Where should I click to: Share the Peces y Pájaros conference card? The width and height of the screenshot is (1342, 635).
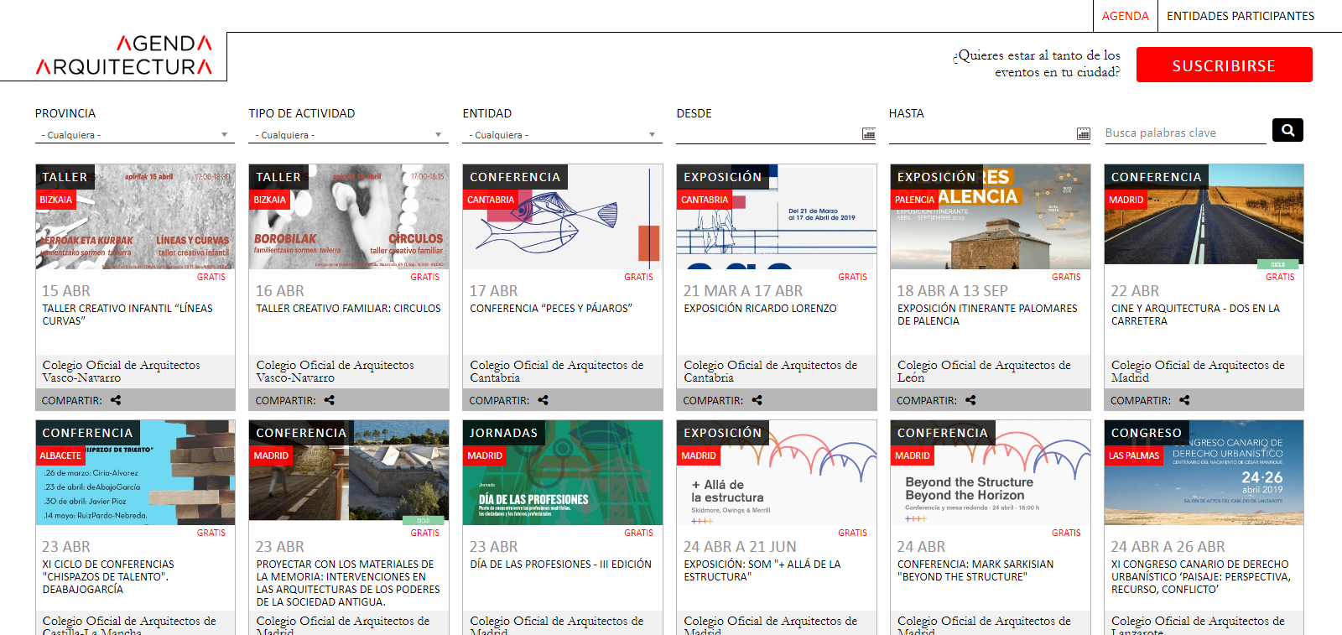pos(544,400)
